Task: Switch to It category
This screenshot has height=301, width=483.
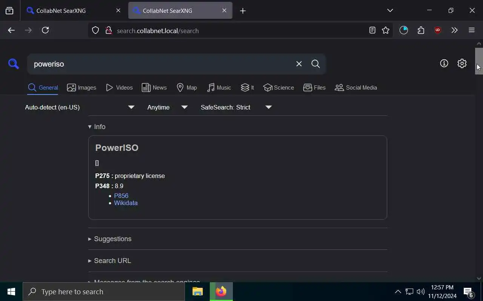Action: click(x=247, y=88)
